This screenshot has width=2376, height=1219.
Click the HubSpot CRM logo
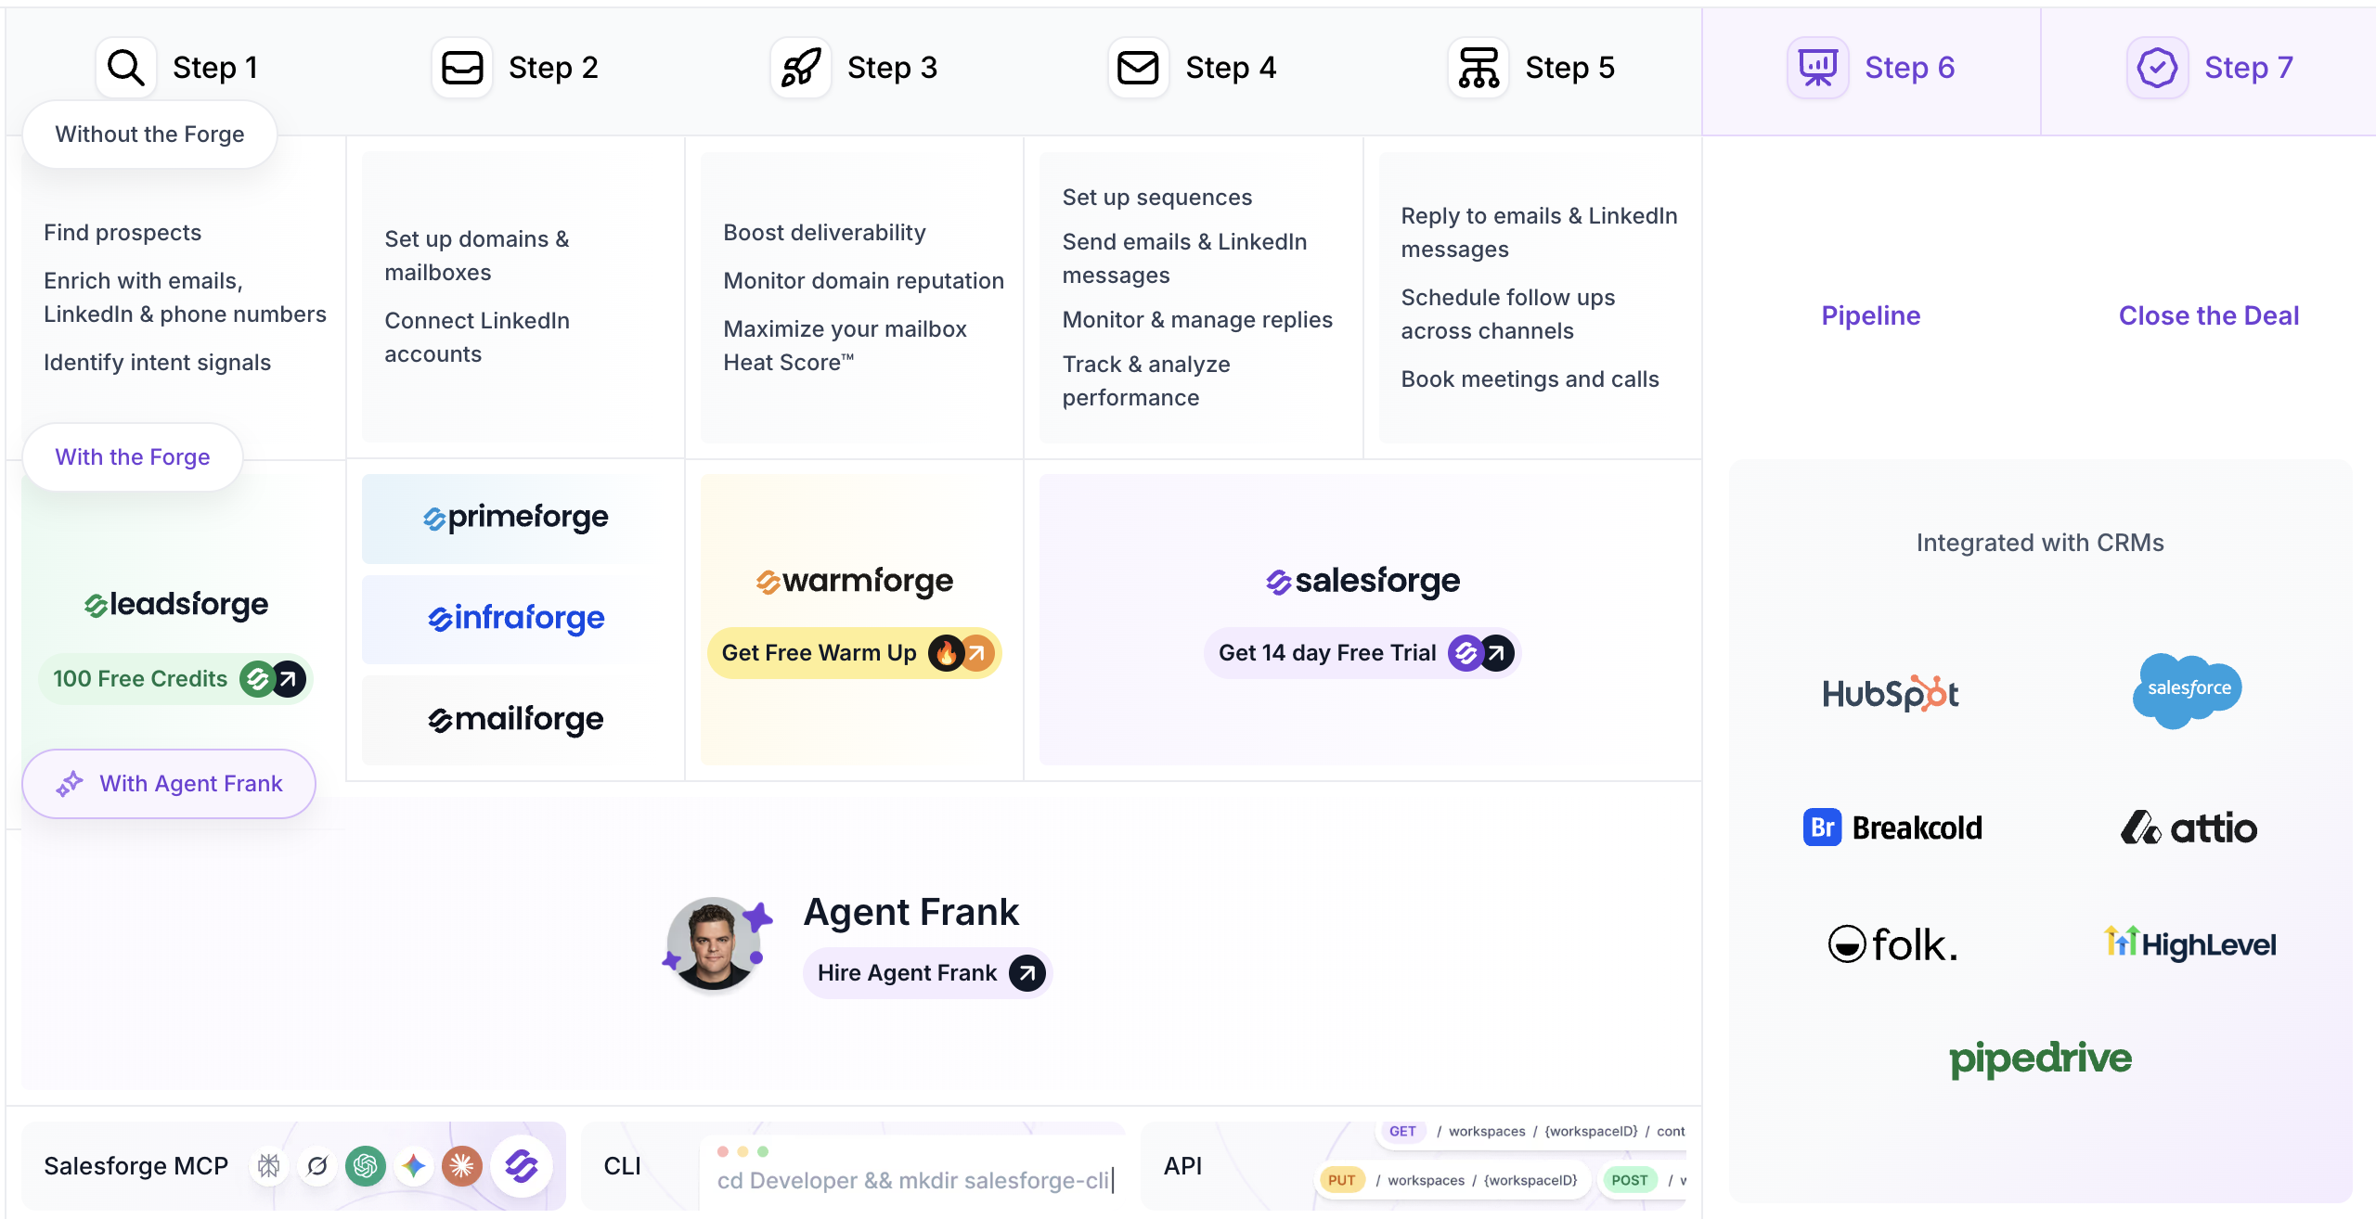1891,693
